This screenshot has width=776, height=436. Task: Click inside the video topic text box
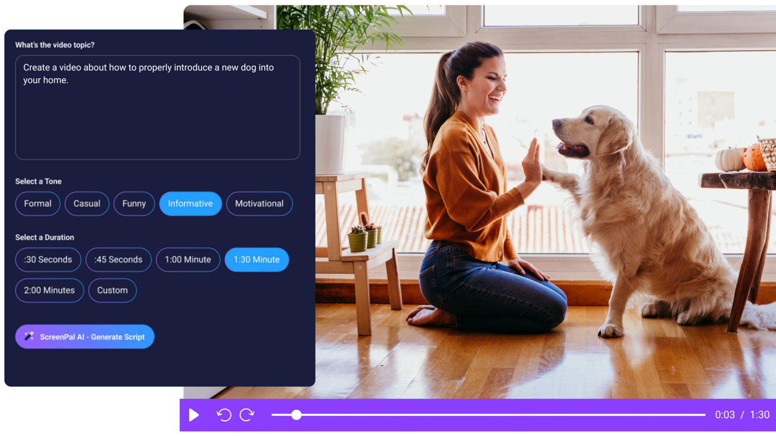157,107
